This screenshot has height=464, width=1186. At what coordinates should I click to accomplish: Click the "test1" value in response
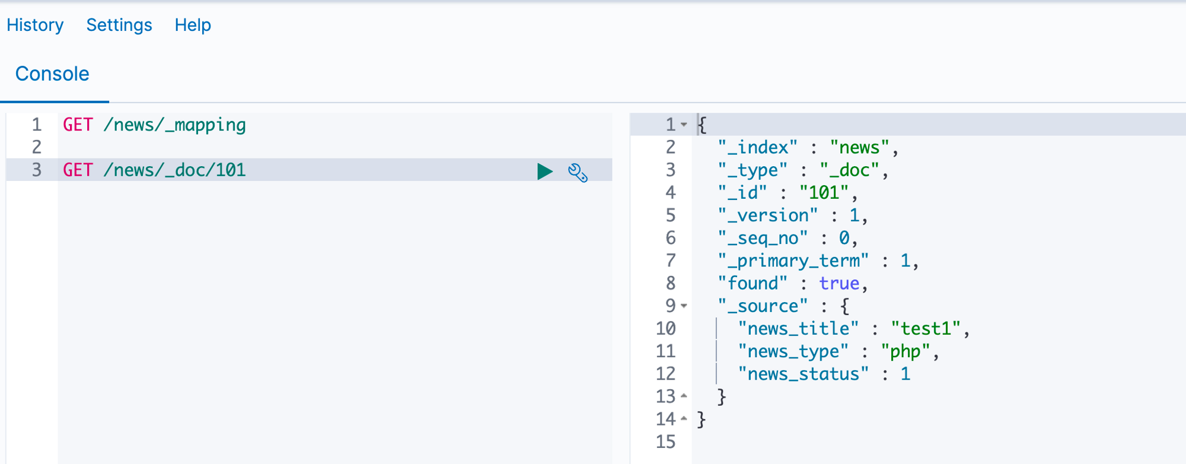925,329
